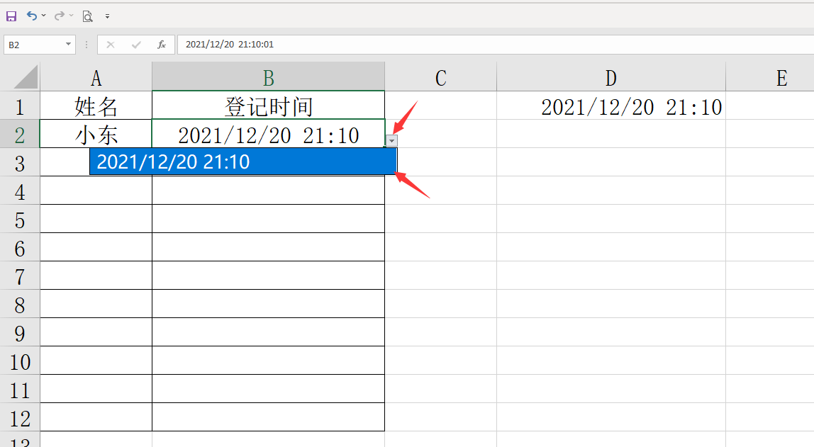814x447 pixels.
Task: Select column D header
Action: [x=611, y=77]
